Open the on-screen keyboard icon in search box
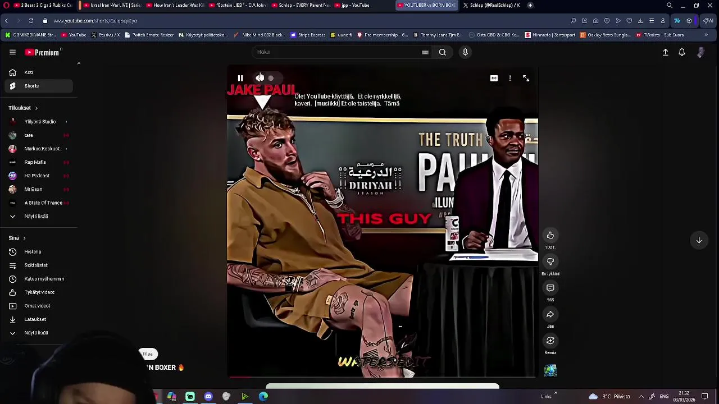The height and width of the screenshot is (404, 719). [425, 52]
